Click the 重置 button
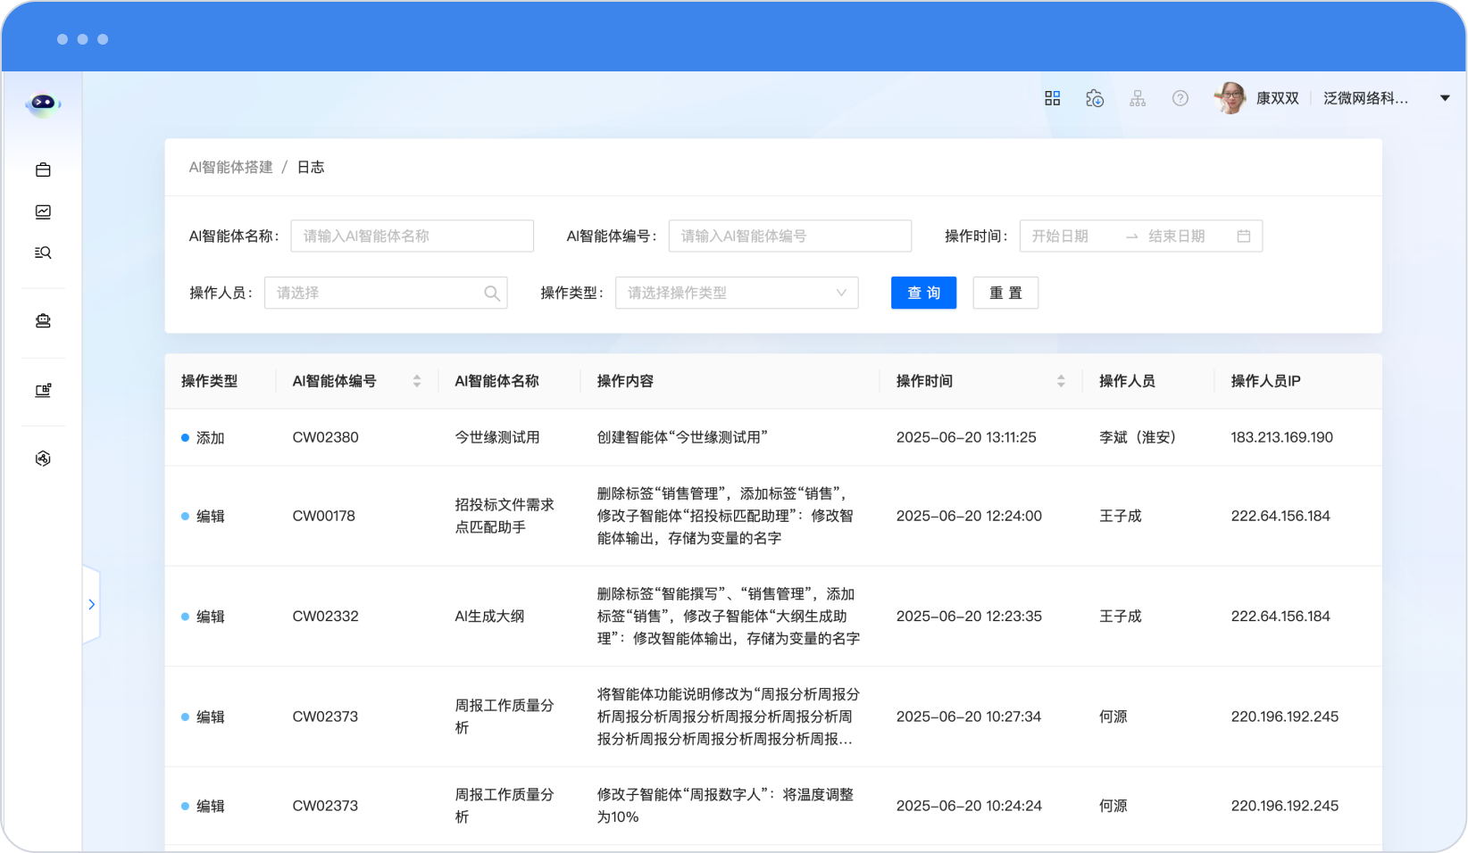 click(x=1005, y=293)
